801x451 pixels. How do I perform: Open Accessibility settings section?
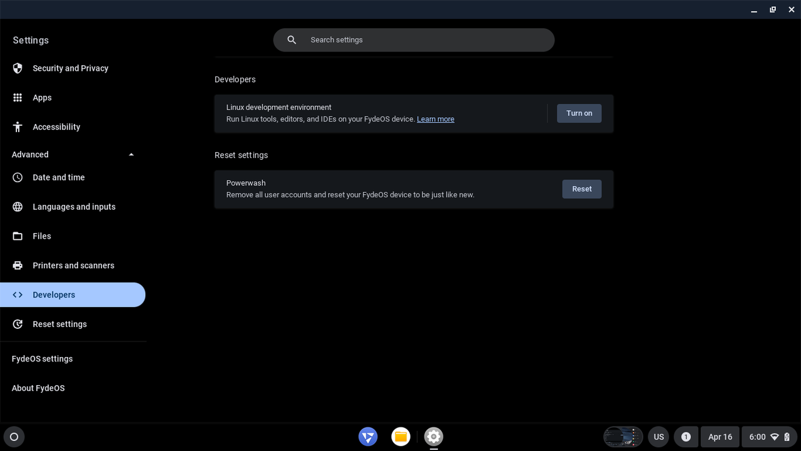pyautogui.click(x=73, y=127)
